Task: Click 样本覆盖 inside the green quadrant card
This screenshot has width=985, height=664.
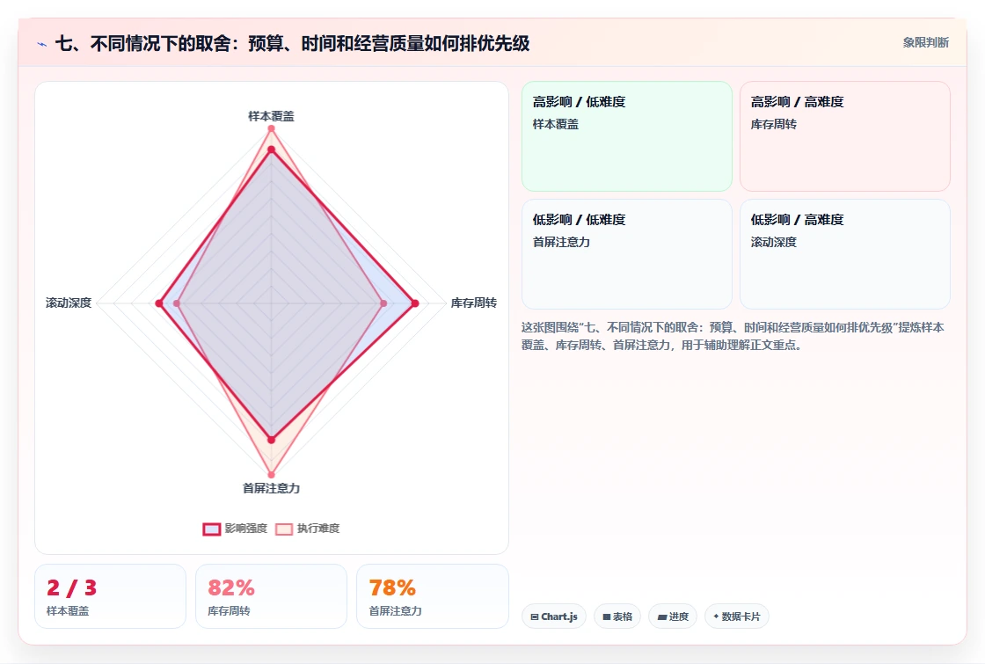Action: (555, 124)
